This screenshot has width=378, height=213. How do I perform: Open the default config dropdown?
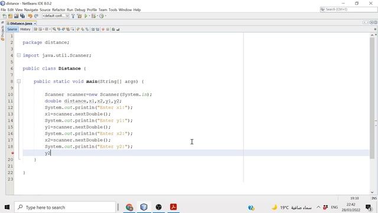tap(56, 16)
